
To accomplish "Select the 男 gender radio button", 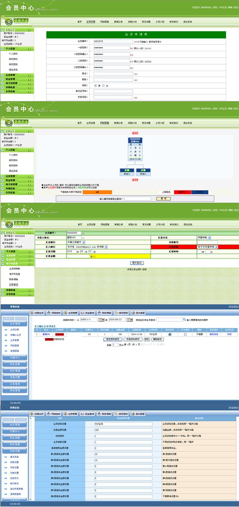I will click(96, 86).
